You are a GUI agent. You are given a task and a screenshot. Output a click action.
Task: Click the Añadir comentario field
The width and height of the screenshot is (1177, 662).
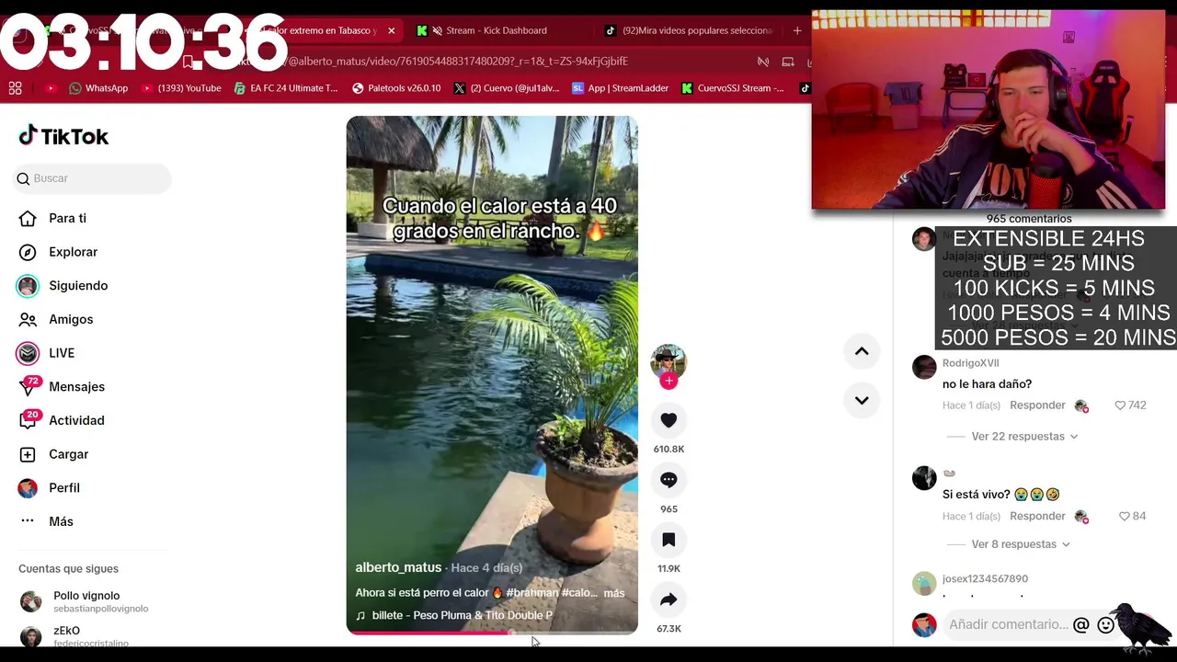click(x=1009, y=624)
